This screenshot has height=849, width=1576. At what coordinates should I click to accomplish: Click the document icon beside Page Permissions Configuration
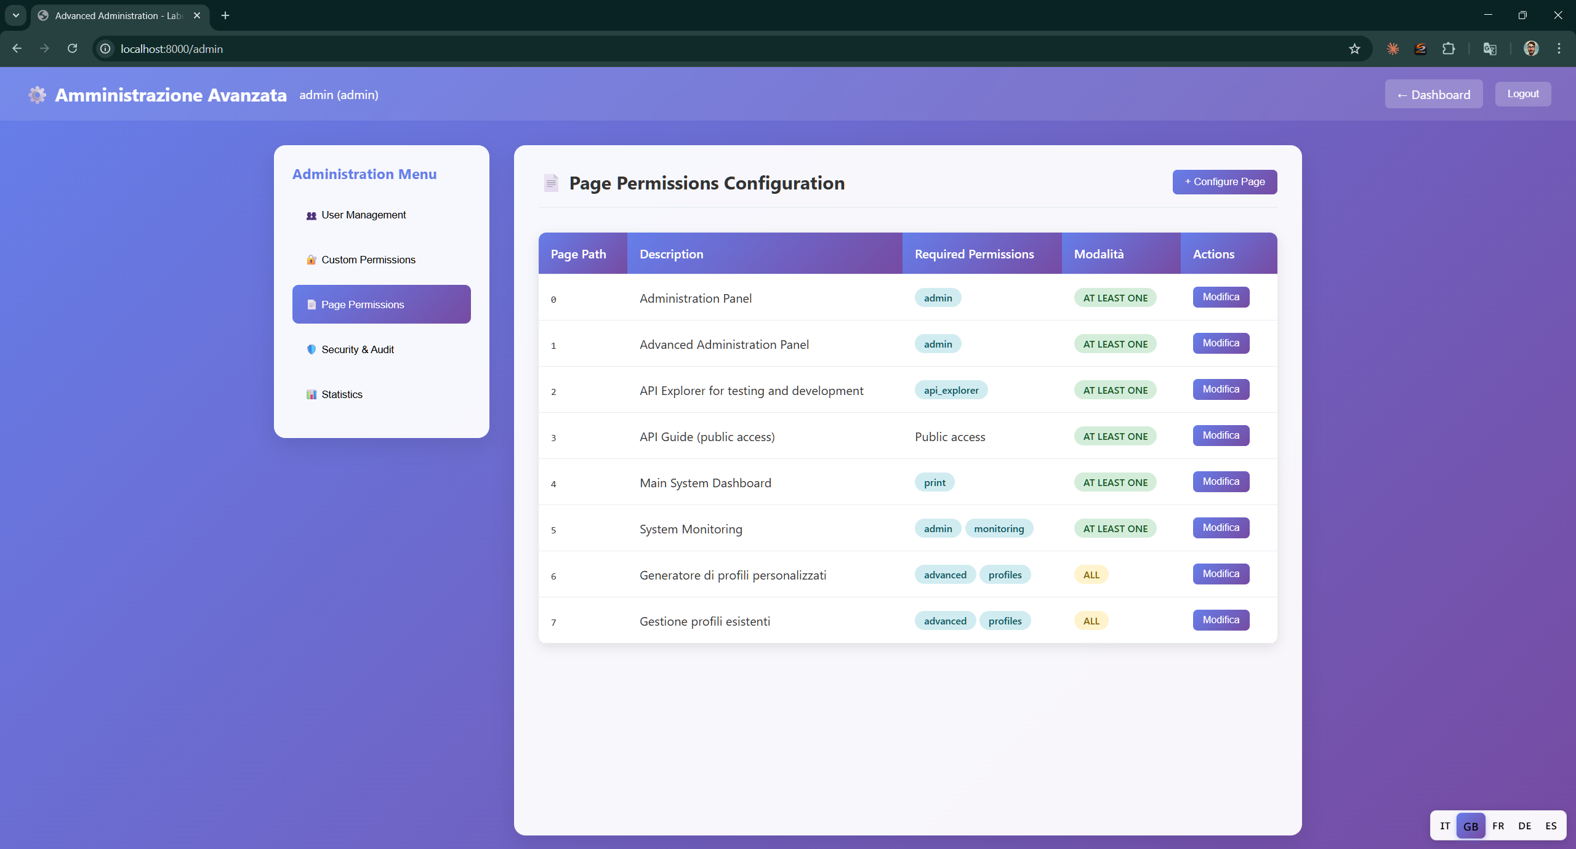[x=551, y=183]
